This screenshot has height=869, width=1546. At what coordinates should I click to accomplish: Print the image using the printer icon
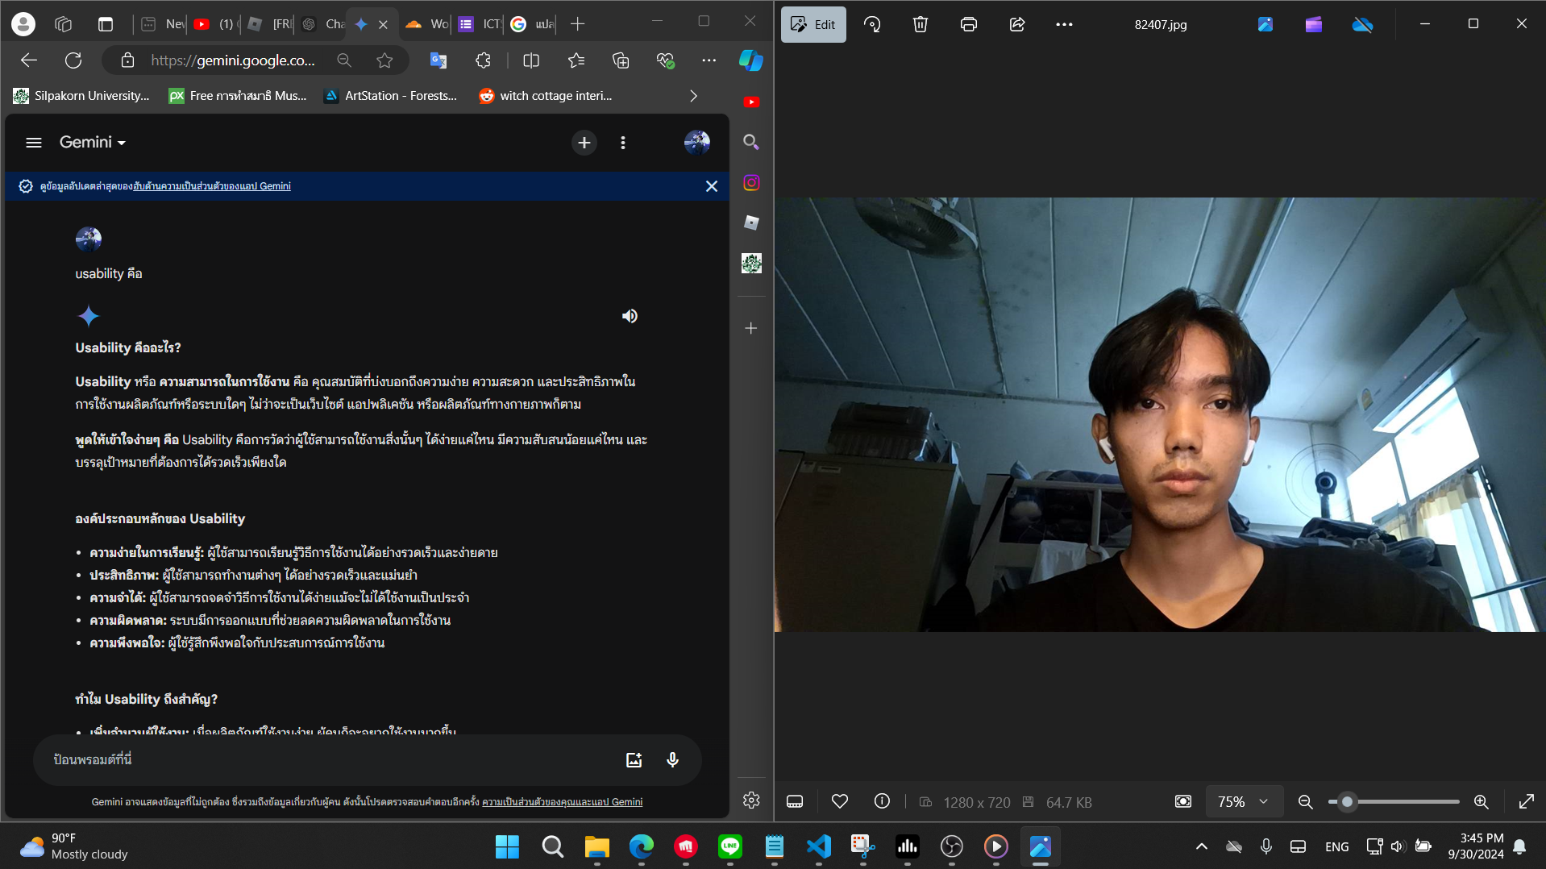(968, 24)
